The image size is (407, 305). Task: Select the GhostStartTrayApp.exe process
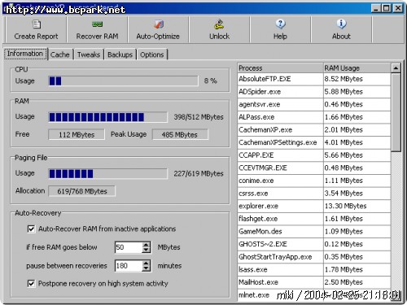pyautogui.click(x=314, y=257)
